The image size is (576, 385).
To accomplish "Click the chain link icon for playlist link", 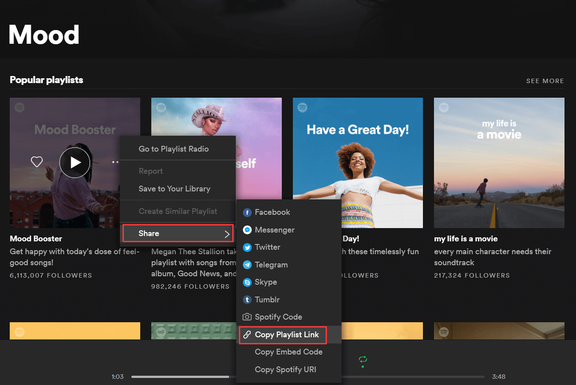I will [x=247, y=335].
